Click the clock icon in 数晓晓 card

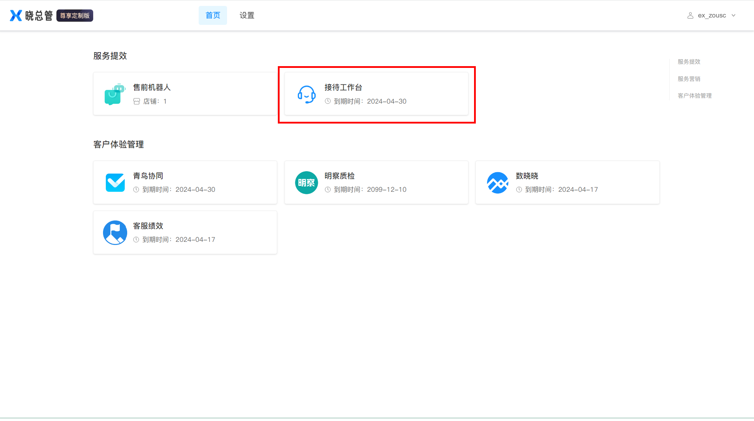pos(519,190)
